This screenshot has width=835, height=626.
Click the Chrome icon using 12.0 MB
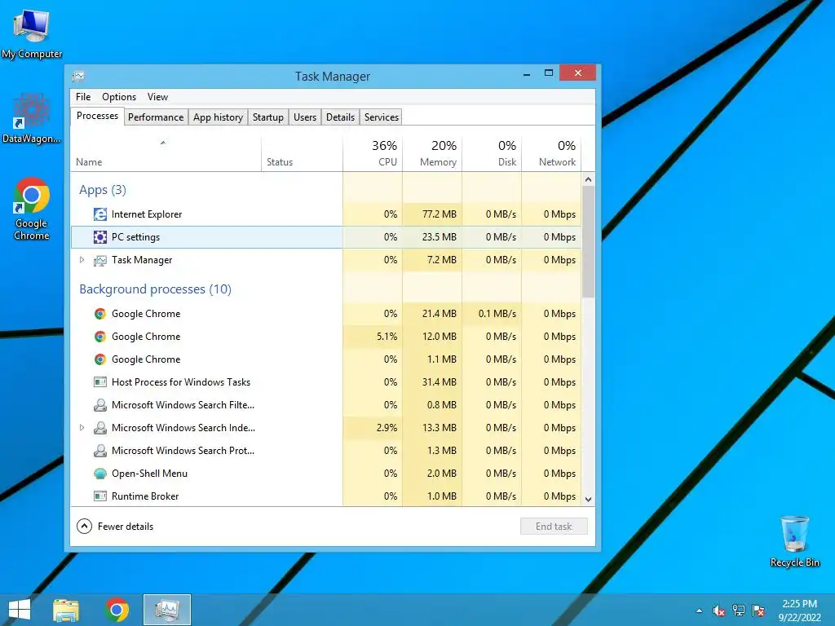pyautogui.click(x=100, y=337)
